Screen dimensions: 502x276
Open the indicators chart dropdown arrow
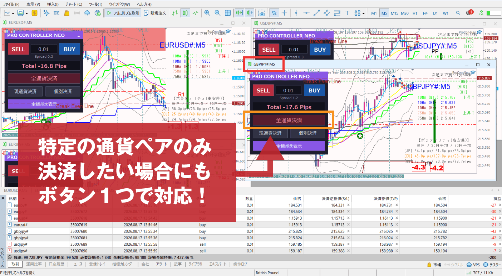tap(26, 13)
